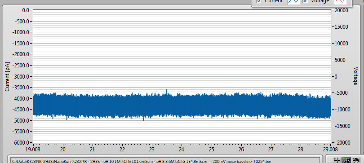Click the Voltage axis value -5000
Viewport: 364px width, 163px height.
tap(341, 93)
